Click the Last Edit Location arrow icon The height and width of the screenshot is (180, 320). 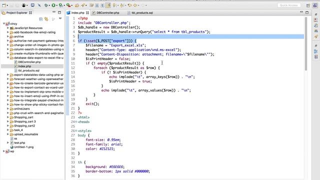point(129,5)
